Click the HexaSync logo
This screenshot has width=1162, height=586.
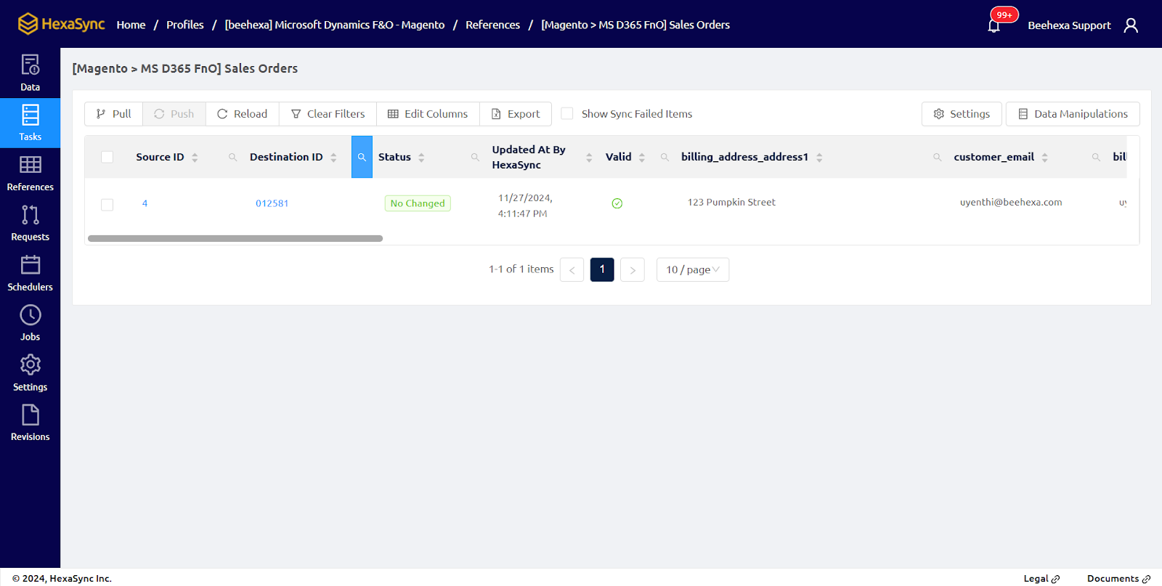point(62,24)
